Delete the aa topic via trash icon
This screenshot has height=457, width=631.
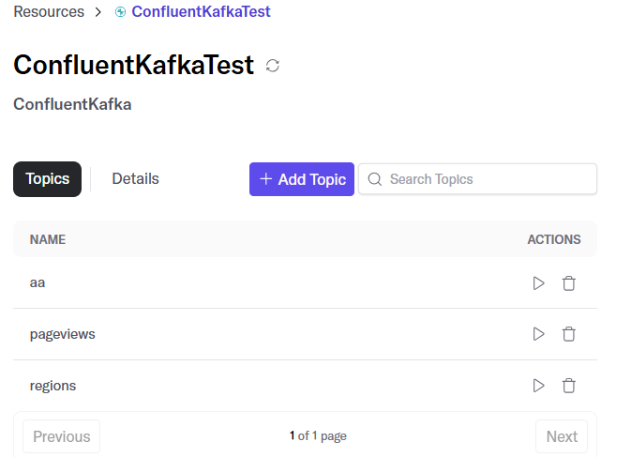click(568, 283)
